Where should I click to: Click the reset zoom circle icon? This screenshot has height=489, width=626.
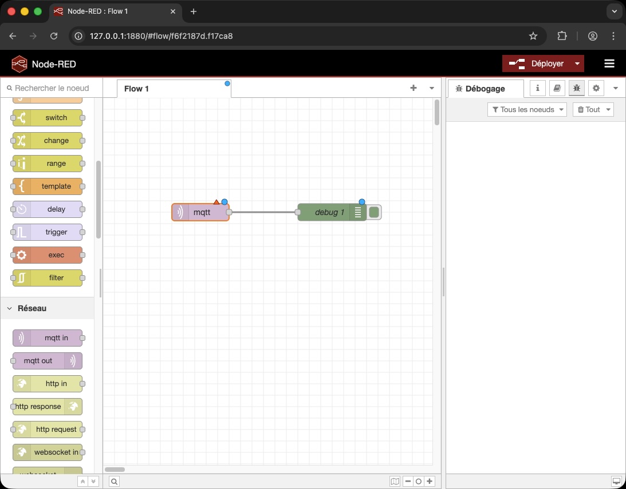418,482
